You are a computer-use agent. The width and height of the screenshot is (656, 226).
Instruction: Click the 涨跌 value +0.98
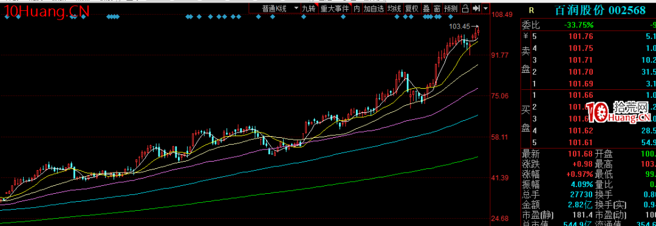[583, 163]
